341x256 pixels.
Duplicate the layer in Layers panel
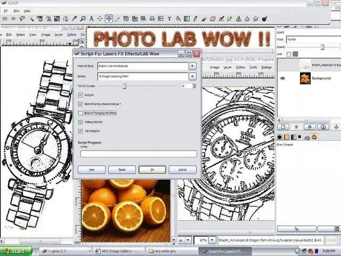point(323,127)
